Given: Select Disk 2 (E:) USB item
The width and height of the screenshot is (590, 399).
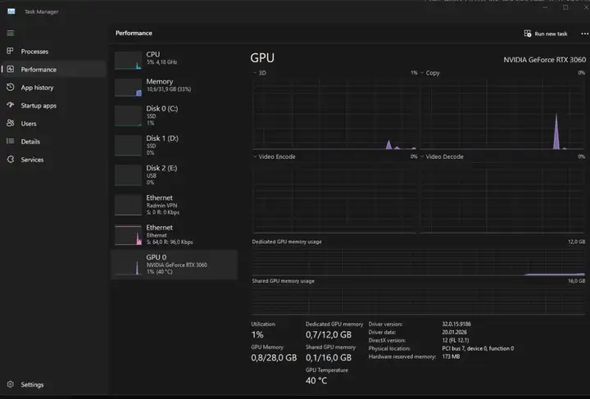Looking at the screenshot, I should (175, 175).
